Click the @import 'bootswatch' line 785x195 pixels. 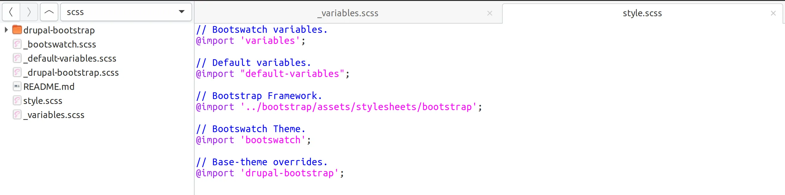(253, 140)
